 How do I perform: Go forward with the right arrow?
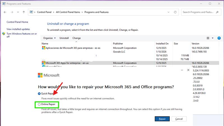tap(12, 12)
